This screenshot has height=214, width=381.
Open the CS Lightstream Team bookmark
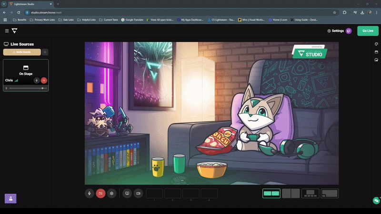click(221, 20)
